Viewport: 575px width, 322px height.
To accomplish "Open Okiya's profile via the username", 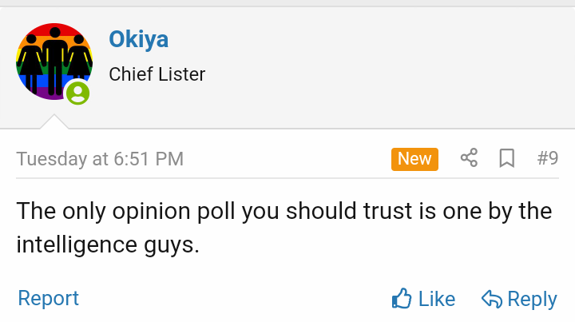I will (138, 39).
